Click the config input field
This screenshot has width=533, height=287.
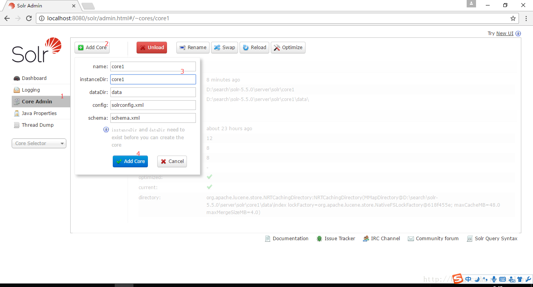[153, 105]
